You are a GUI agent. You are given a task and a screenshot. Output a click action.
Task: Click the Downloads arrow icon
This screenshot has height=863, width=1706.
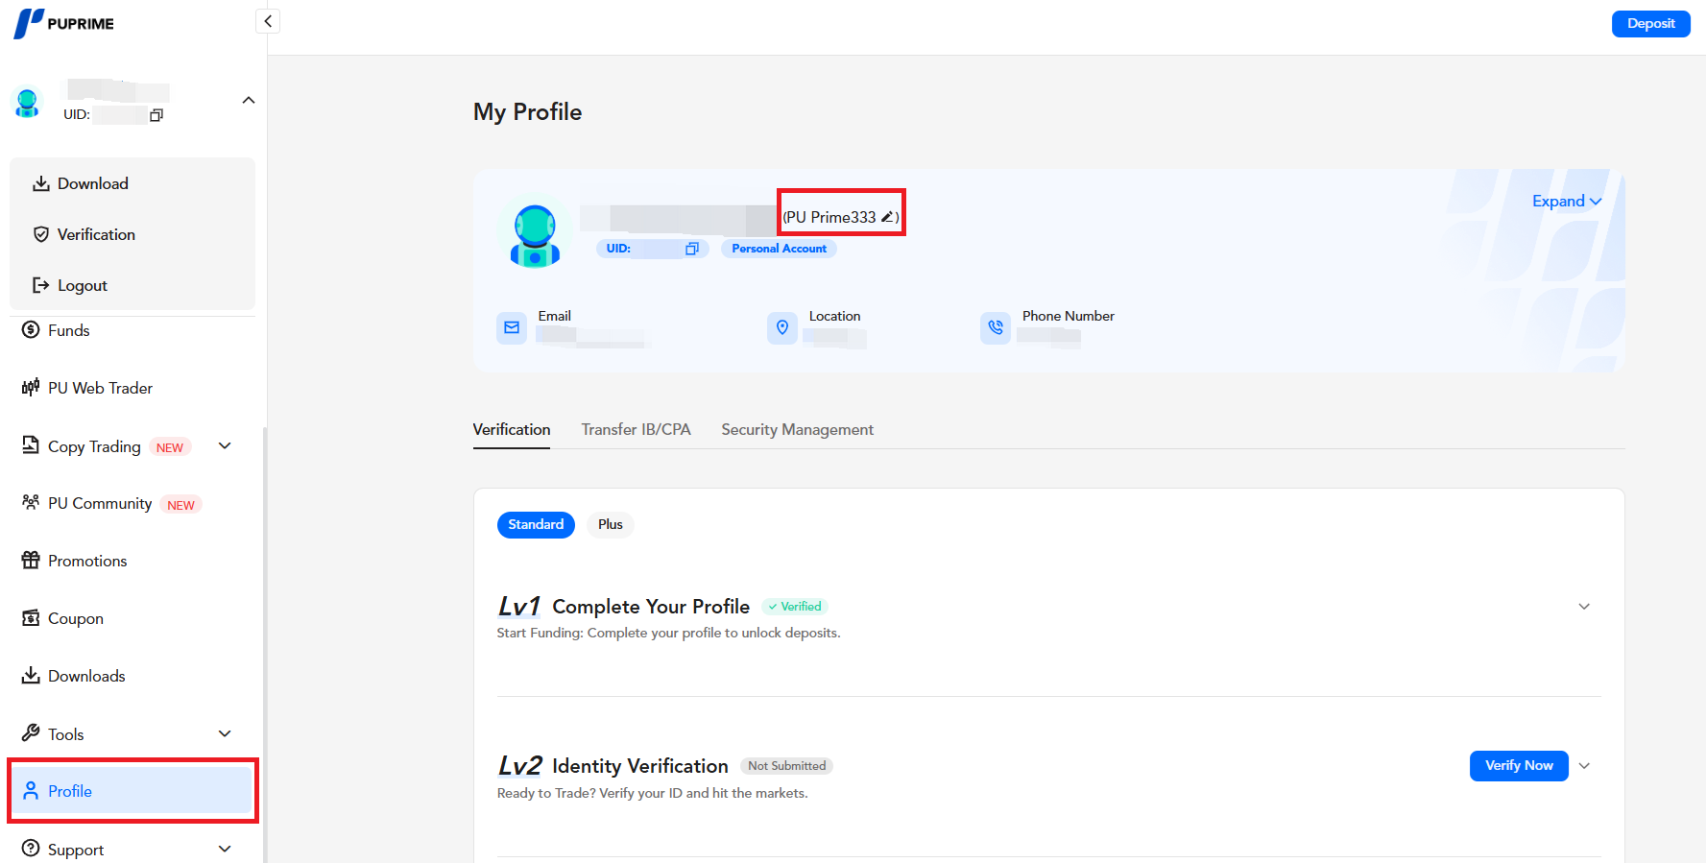[31, 675]
